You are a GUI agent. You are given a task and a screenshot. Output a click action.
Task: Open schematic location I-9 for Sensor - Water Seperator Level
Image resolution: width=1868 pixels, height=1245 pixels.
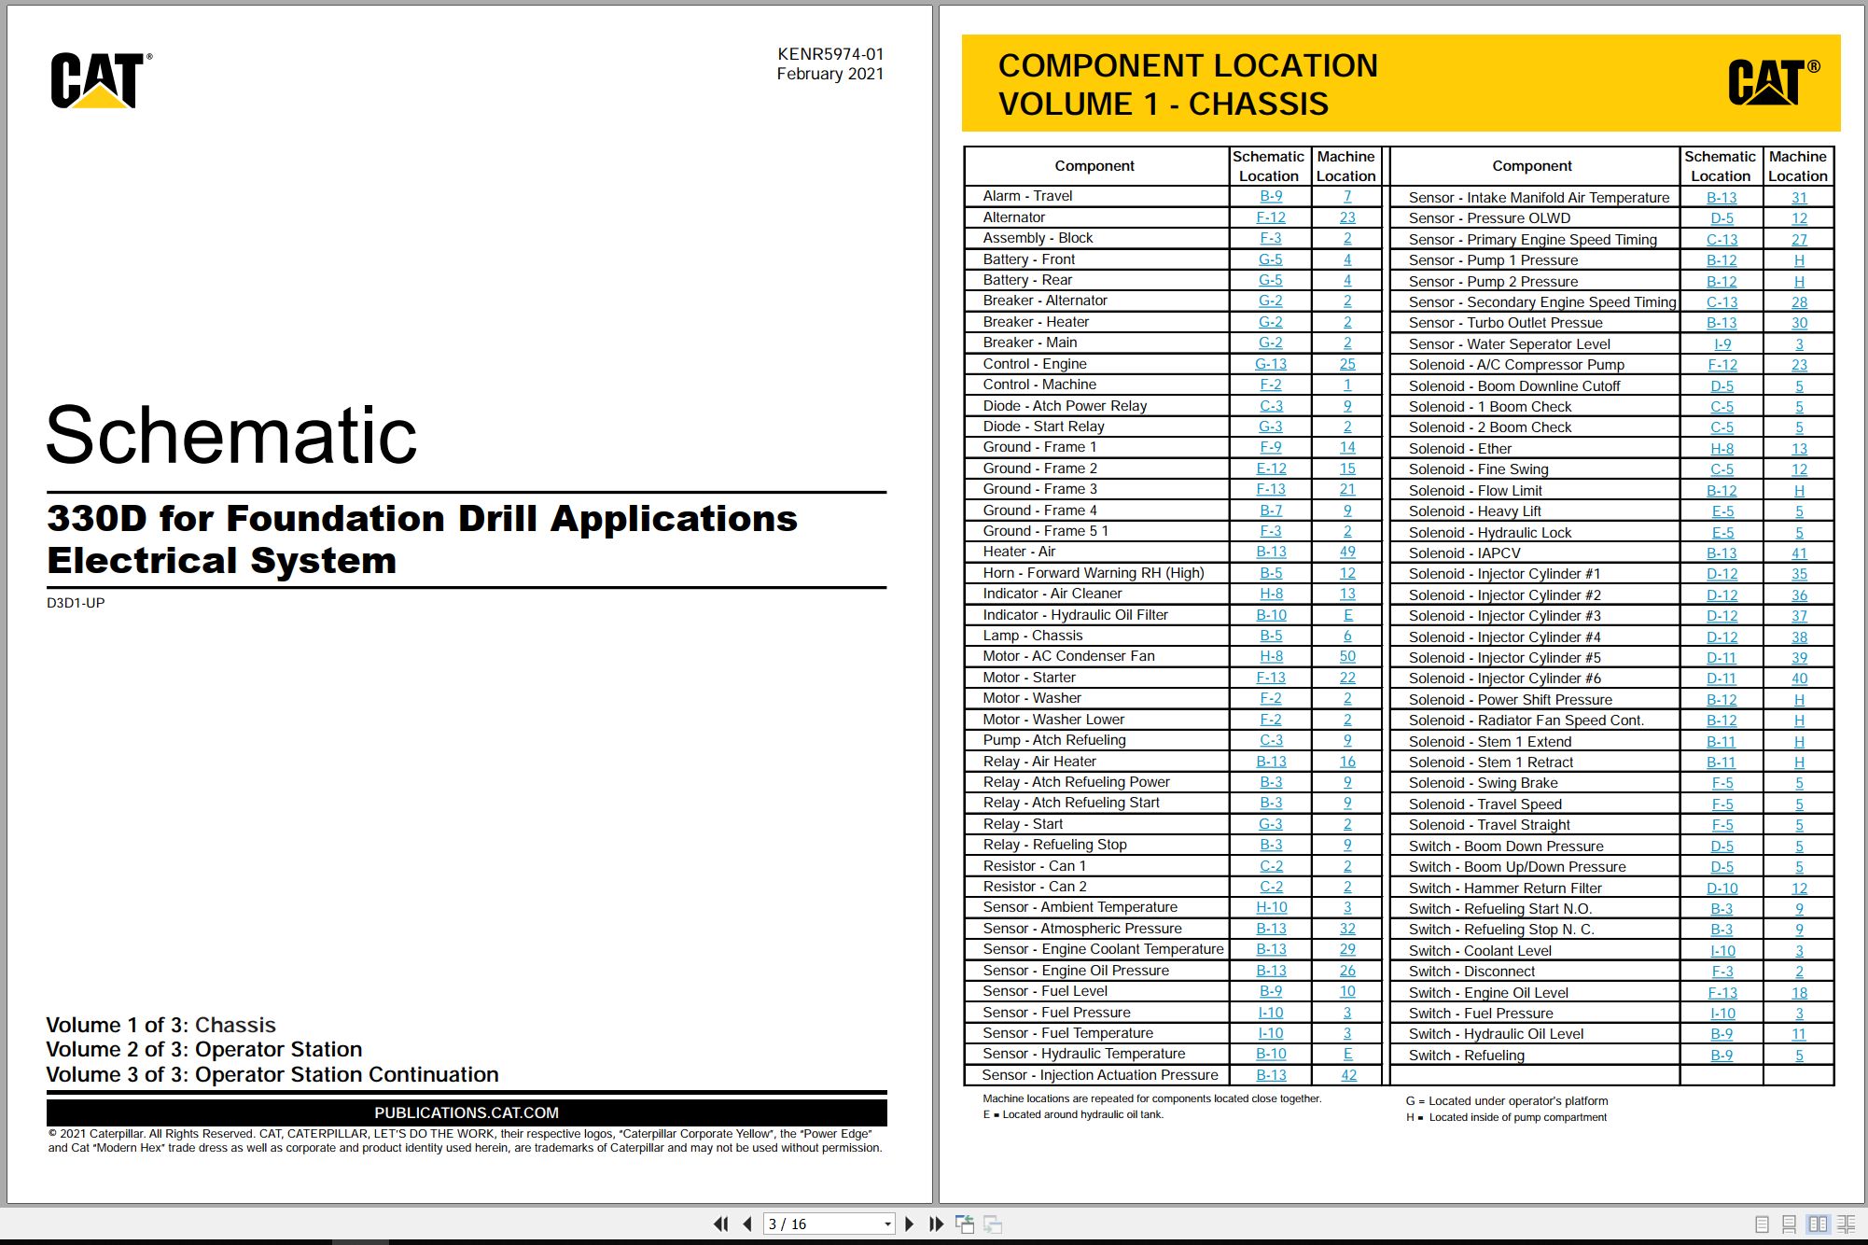pyautogui.click(x=1722, y=344)
